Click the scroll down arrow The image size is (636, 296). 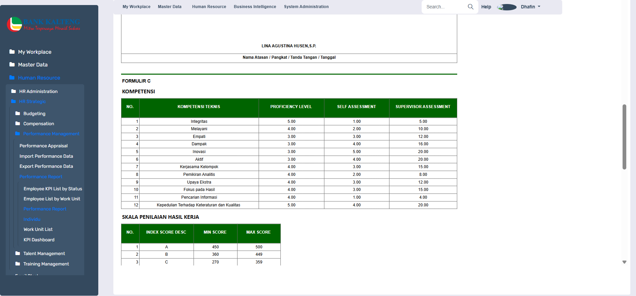pyautogui.click(x=624, y=262)
